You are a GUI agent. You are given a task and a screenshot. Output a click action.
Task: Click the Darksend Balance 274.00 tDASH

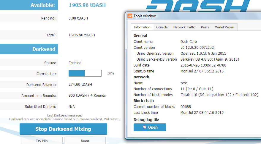tap(80, 85)
